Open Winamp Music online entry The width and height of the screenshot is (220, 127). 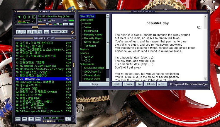(92, 75)
